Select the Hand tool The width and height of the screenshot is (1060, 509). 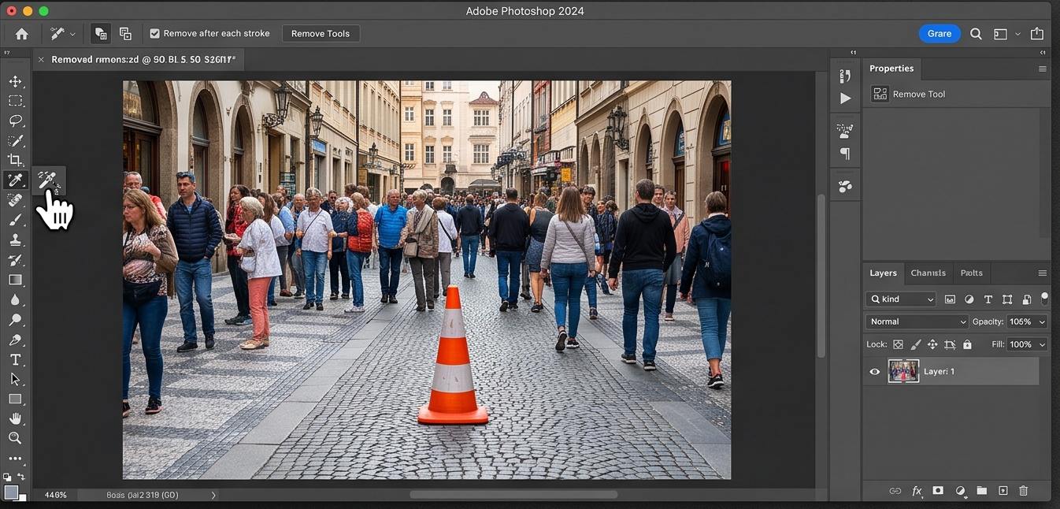tap(15, 418)
